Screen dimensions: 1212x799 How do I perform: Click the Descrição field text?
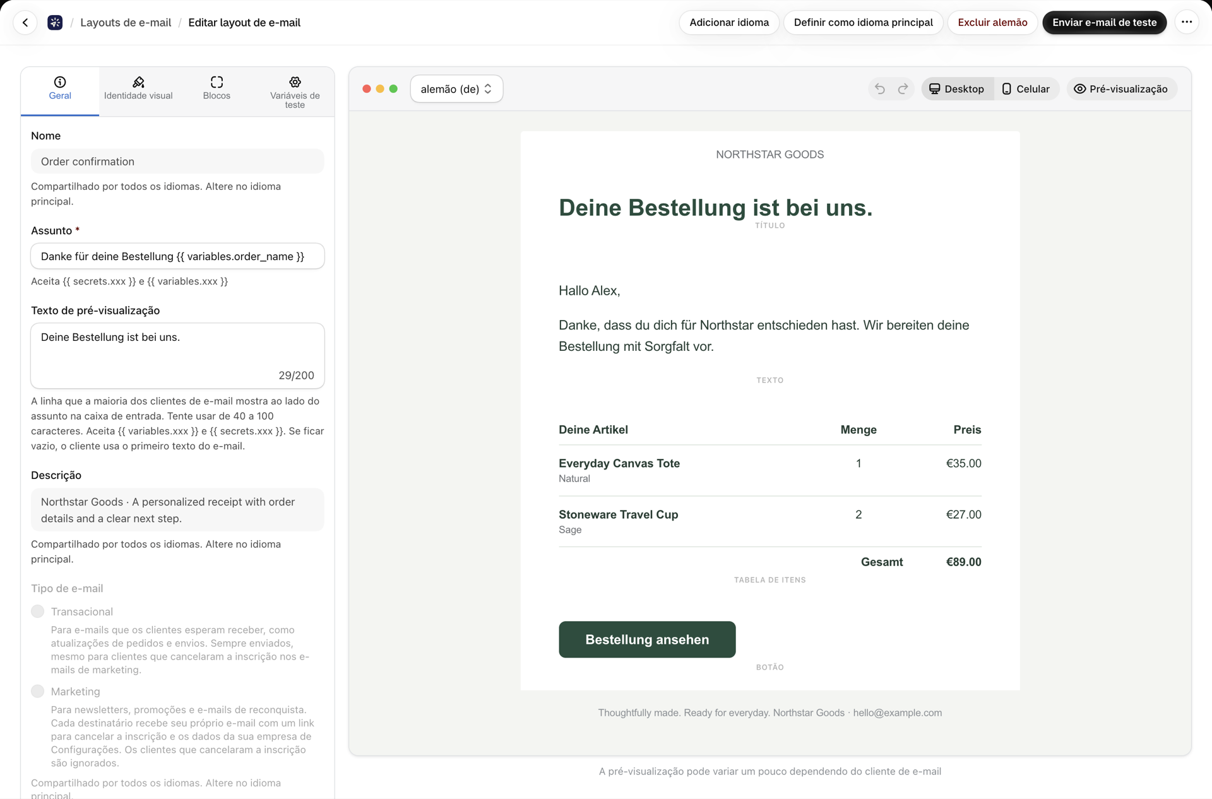[177, 510]
